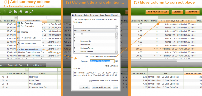The width and height of the screenshot is (202, 96).
Task: Click the Reactivate button
Action: point(192,12)
